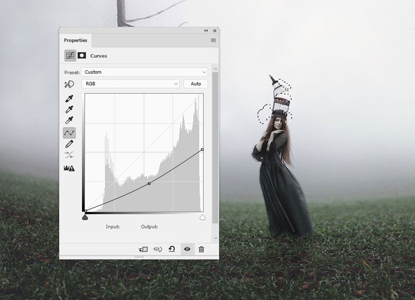Click the panel scrollbar down arrow
Image resolution: width=415 pixels, height=300 pixels.
tap(215, 238)
